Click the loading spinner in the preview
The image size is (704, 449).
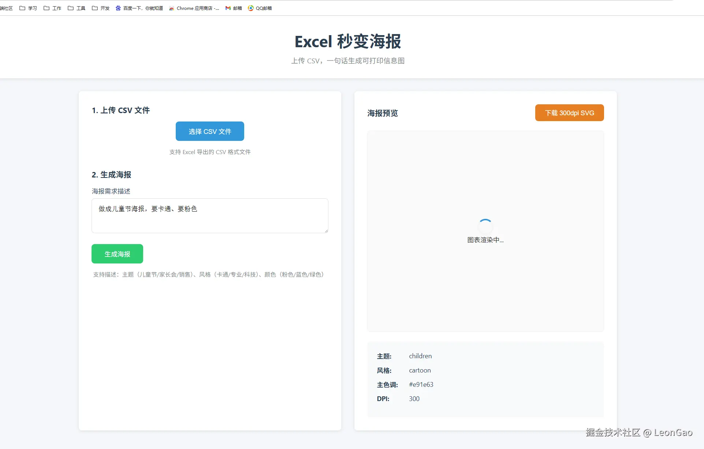click(485, 226)
